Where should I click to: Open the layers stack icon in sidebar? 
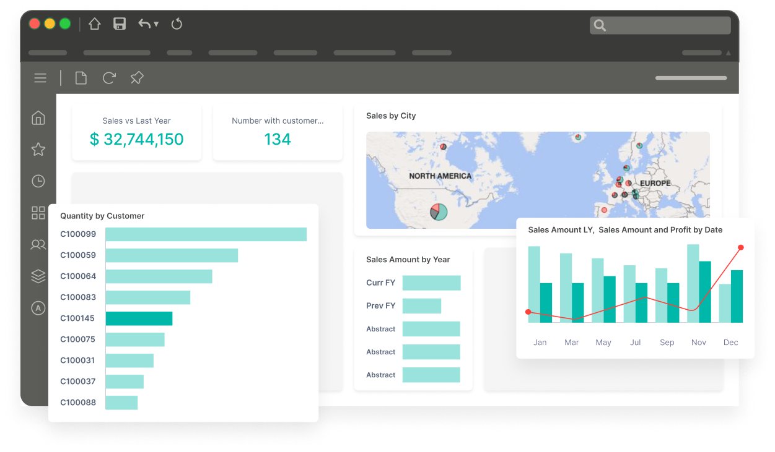click(38, 276)
